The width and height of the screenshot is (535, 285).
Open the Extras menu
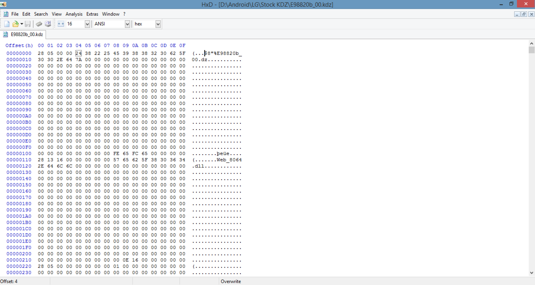(x=92, y=14)
